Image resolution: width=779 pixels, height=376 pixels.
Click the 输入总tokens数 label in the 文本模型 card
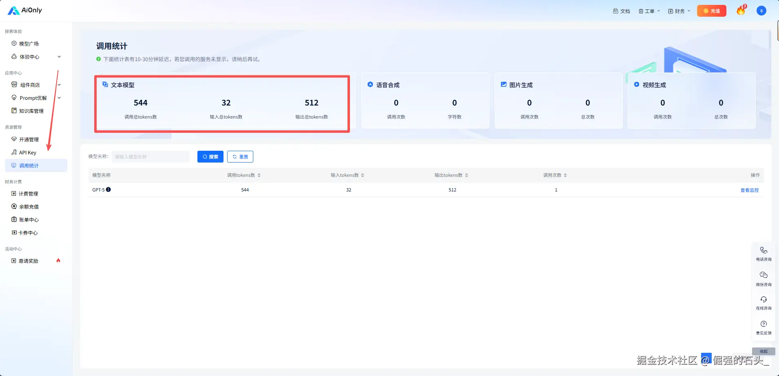tap(226, 117)
